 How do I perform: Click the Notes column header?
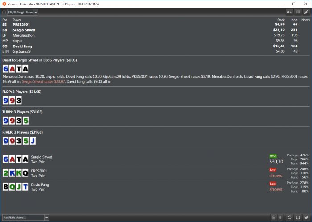pyautogui.click(x=305, y=20)
